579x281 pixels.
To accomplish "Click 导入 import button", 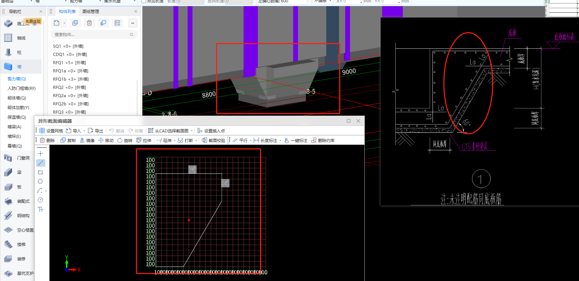I will pyautogui.click(x=74, y=131).
